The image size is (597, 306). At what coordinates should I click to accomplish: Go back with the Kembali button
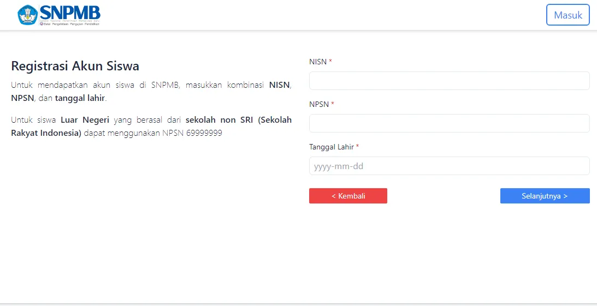point(348,196)
